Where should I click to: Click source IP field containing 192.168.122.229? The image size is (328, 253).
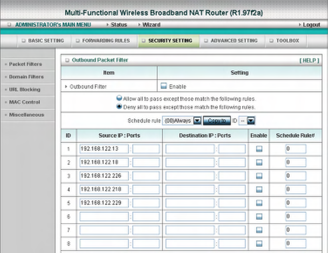click(104, 203)
